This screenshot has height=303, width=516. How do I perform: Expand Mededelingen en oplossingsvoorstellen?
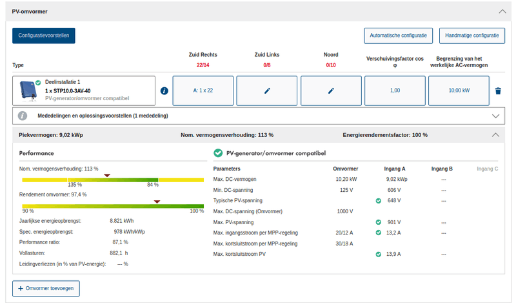[495, 116]
